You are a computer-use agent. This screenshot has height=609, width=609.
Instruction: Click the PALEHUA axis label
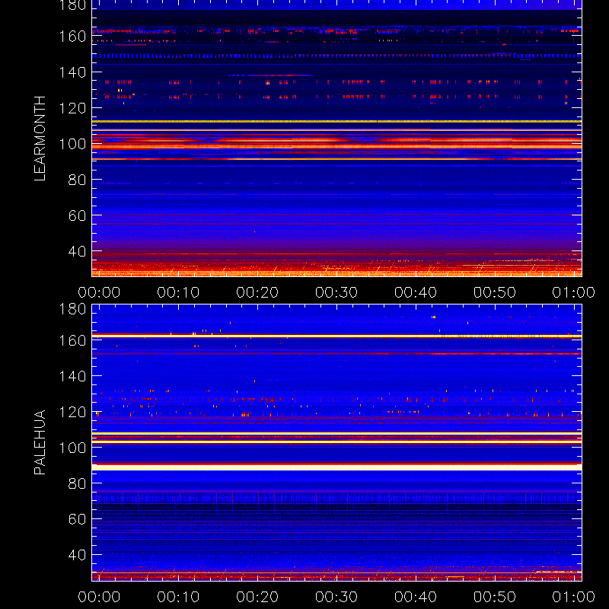pyautogui.click(x=40, y=442)
